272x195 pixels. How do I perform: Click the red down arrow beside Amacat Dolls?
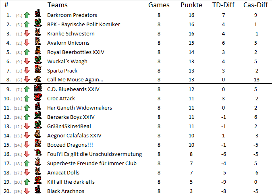coord(27,172)
